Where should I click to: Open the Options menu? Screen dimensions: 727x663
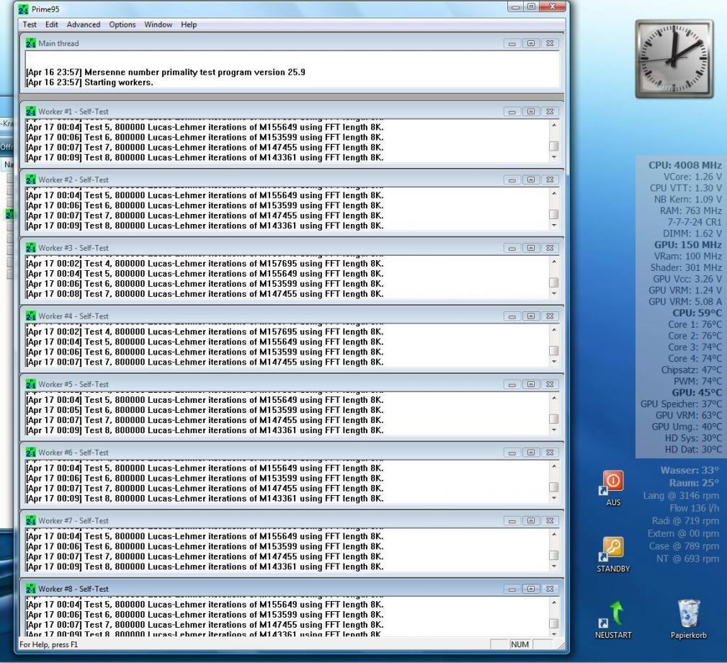click(122, 25)
